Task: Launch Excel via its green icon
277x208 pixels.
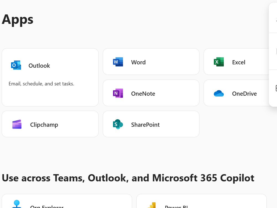Action: coord(219,62)
